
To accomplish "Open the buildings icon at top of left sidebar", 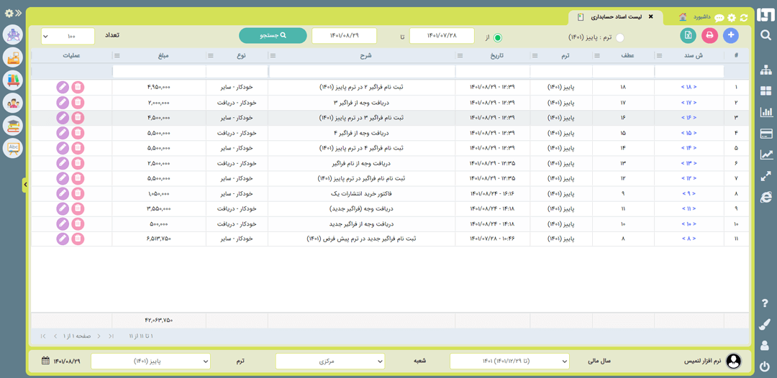I will click(13, 34).
